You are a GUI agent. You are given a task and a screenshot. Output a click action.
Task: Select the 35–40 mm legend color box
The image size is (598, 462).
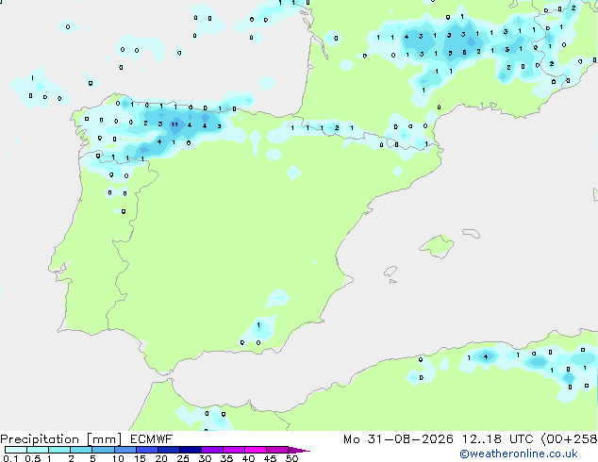click(x=233, y=450)
